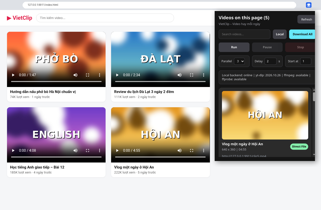Viewport: 321px width, 210px height.
Task: Click title 'Học tiếng Anh giao tiếp – Bài 12'
Action: [37, 167]
